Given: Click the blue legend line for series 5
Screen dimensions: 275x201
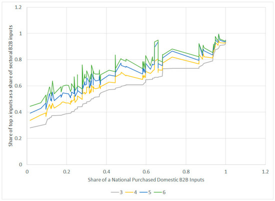Looking at the screenshot, I should [x=143, y=192].
